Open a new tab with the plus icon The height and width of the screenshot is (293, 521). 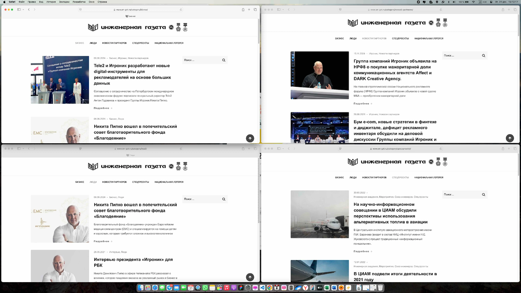click(x=248, y=9)
